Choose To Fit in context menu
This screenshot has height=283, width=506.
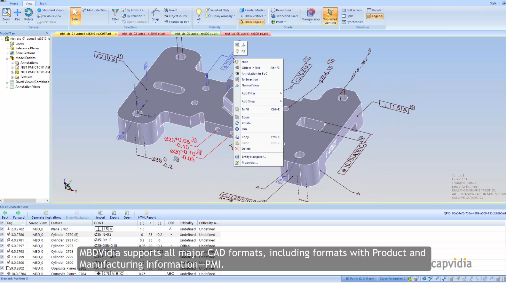tap(258, 109)
